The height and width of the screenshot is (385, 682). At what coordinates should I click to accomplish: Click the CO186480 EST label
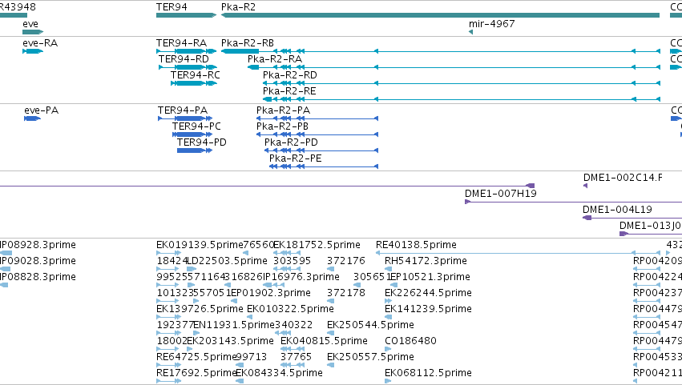pyautogui.click(x=410, y=341)
